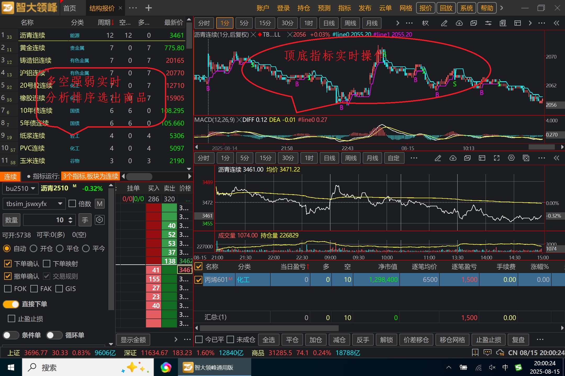
Task: Open the bu2510 contract dropdown
Action: [x=20, y=188]
